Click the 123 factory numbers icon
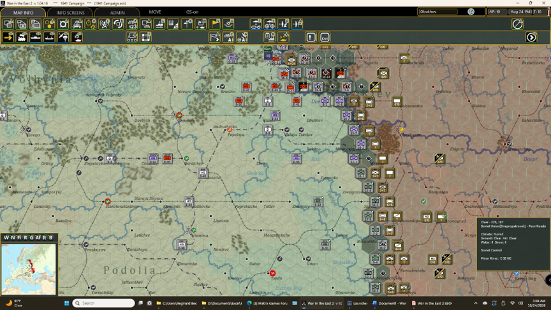 tap(132, 24)
